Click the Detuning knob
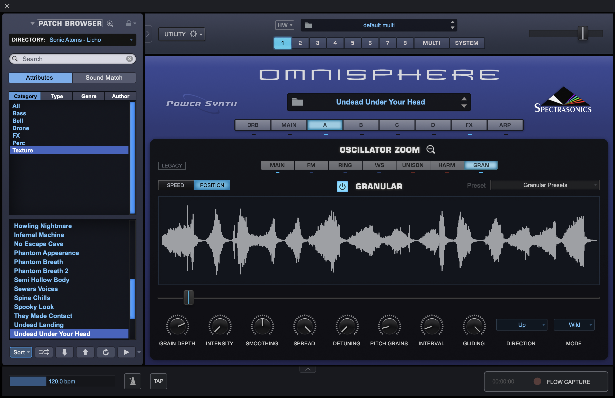This screenshot has width=615, height=398. [x=347, y=326]
